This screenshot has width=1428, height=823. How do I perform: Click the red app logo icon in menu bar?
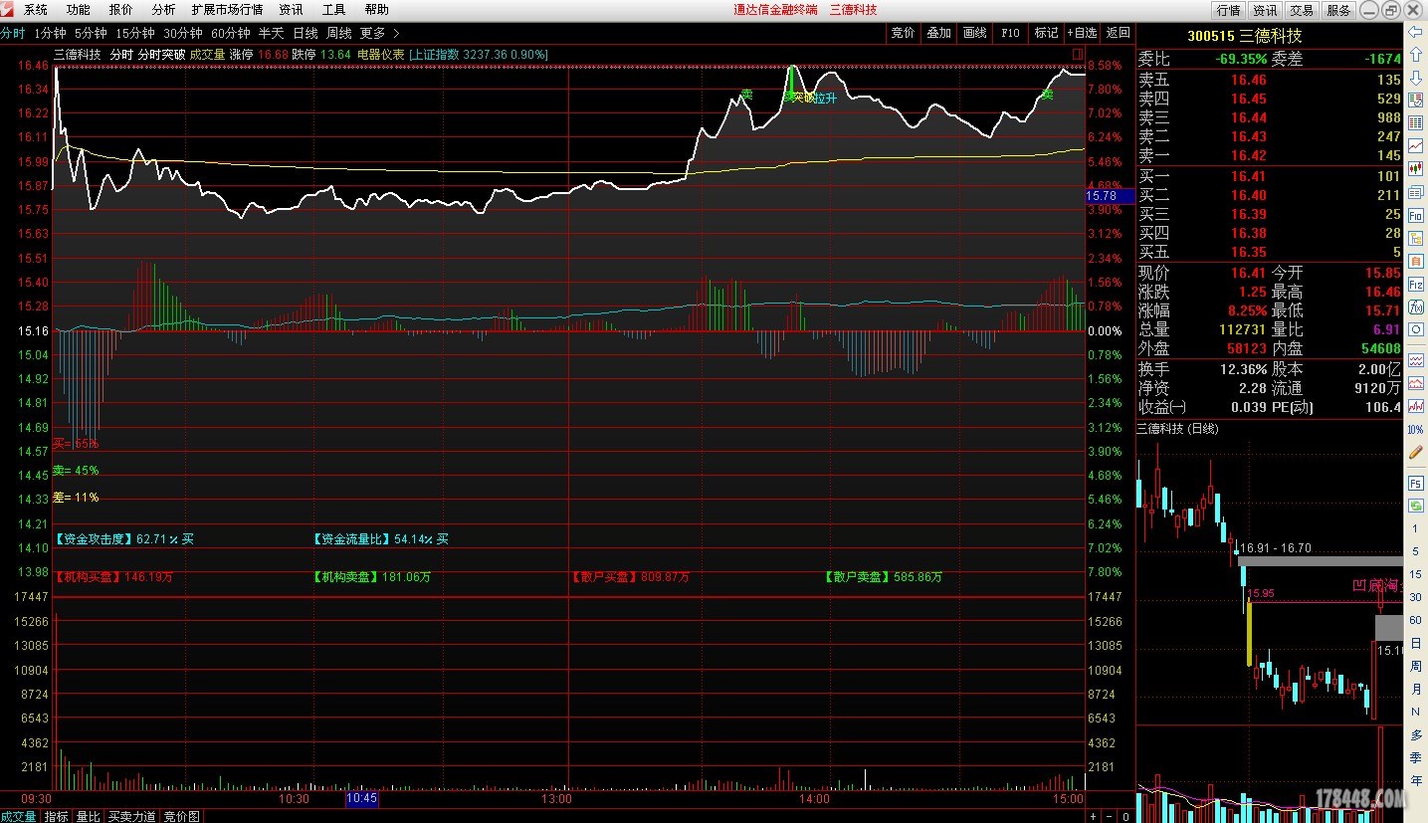click(x=8, y=10)
